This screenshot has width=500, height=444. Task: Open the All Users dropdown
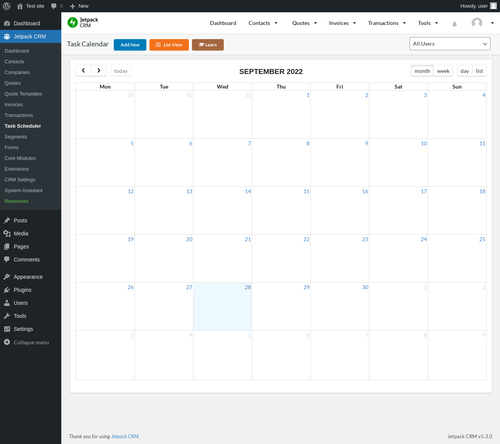click(x=450, y=44)
